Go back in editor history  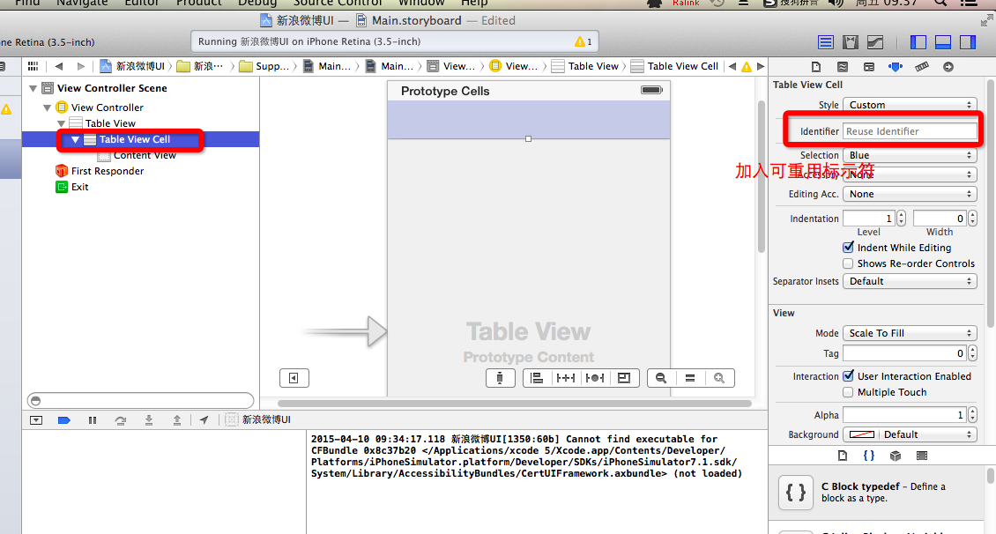59,66
